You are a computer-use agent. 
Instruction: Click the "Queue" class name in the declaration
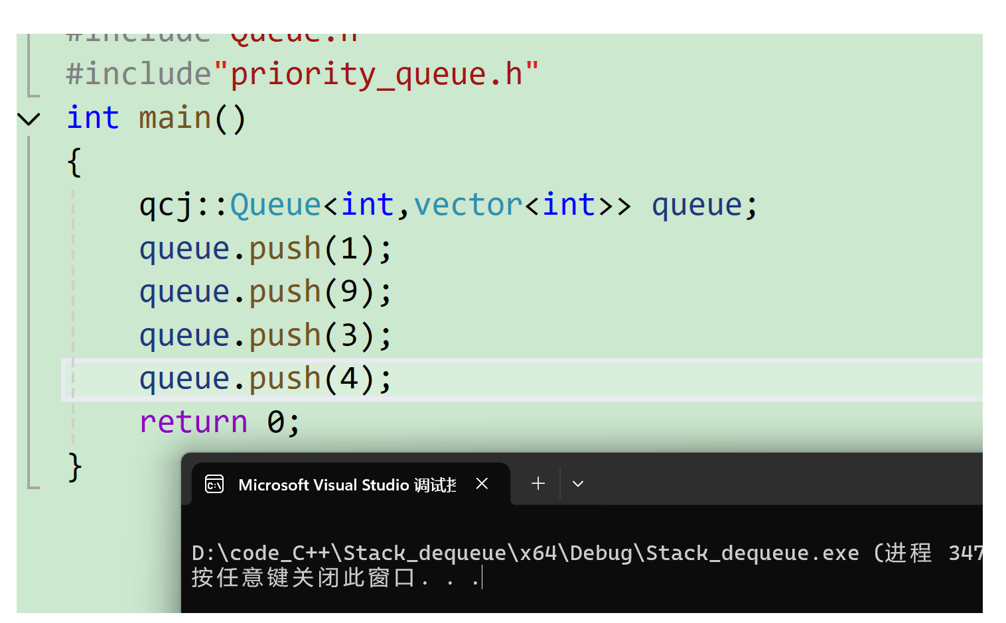point(276,205)
